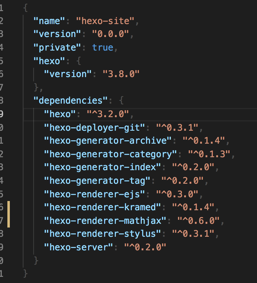Click the "name" key on line 2
Image resolution: width=257 pixels, height=283 pixels.
point(49,21)
